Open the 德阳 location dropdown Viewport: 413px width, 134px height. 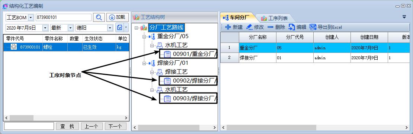(110, 28)
